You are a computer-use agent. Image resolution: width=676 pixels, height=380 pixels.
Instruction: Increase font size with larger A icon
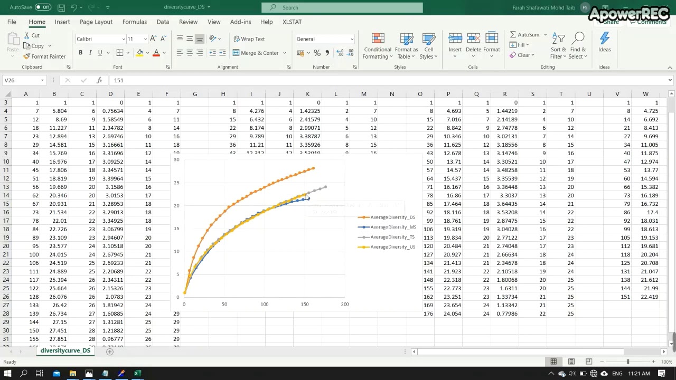click(x=153, y=39)
